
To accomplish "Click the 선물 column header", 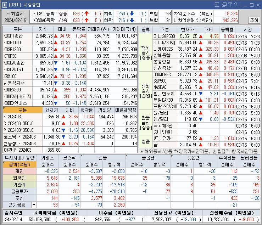I will (103, 158).
